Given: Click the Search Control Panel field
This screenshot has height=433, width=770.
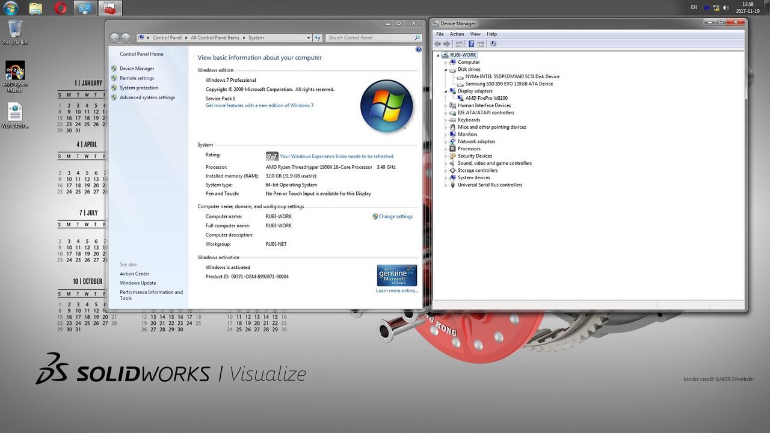Looking at the screenshot, I should pos(369,38).
